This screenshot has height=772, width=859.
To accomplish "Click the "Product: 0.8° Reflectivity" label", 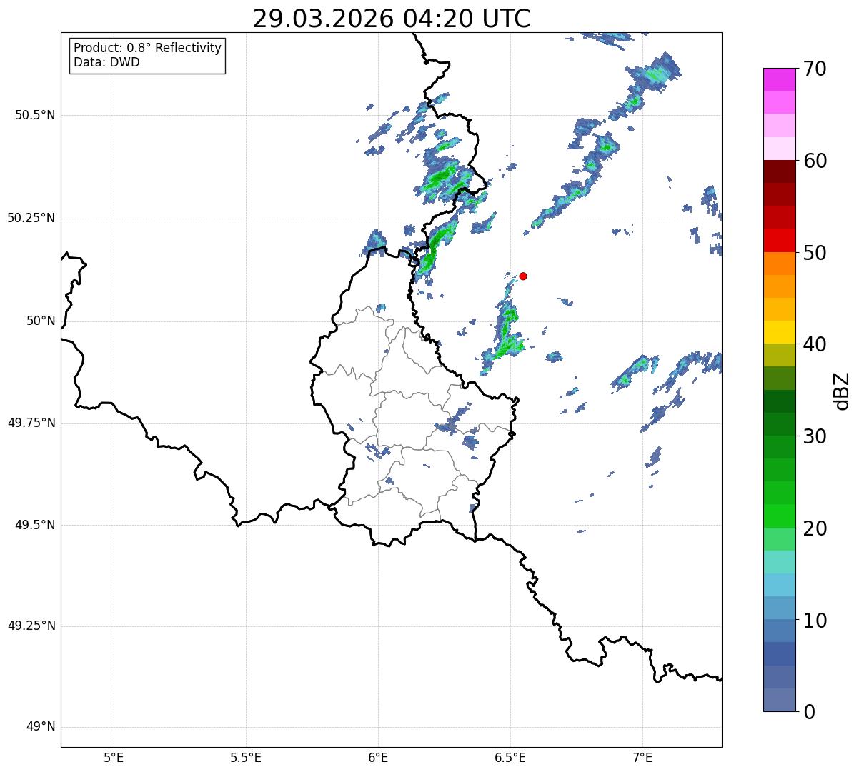I will click(148, 48).
